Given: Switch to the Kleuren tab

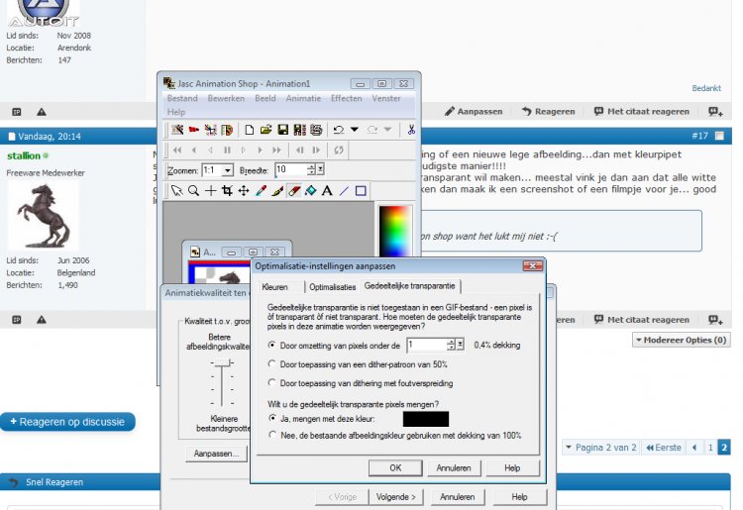Looking at the screenshot, I should 274,287.
